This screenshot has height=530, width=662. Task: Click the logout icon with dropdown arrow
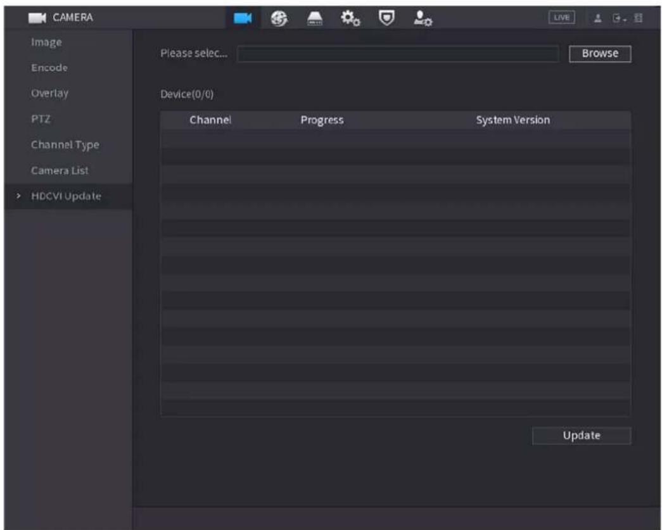[x=619, y=18]
